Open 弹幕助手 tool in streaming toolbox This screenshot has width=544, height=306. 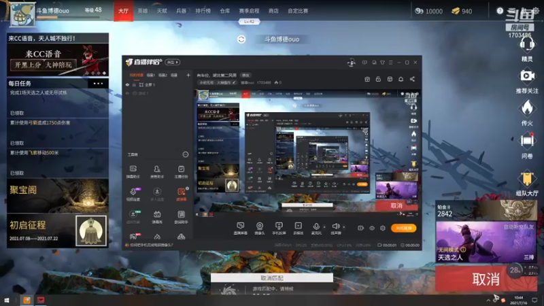tap(133, 171)
